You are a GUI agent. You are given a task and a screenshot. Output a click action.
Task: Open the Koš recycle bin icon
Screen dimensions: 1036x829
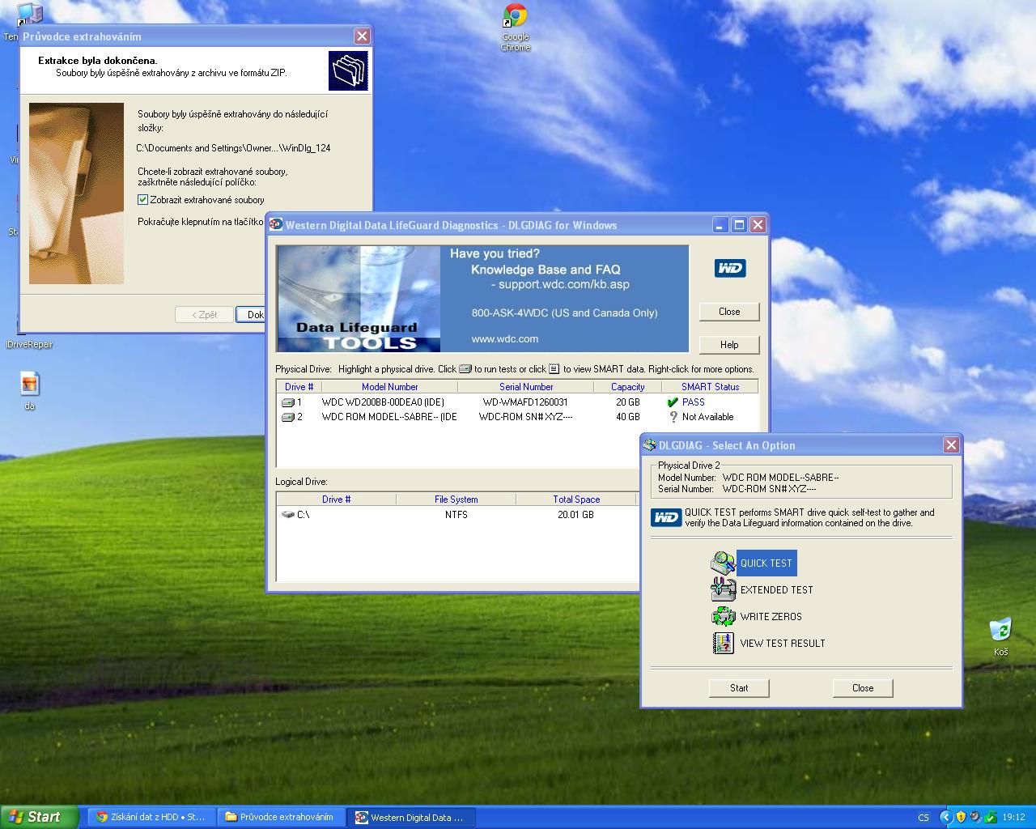pos(1001,637)
